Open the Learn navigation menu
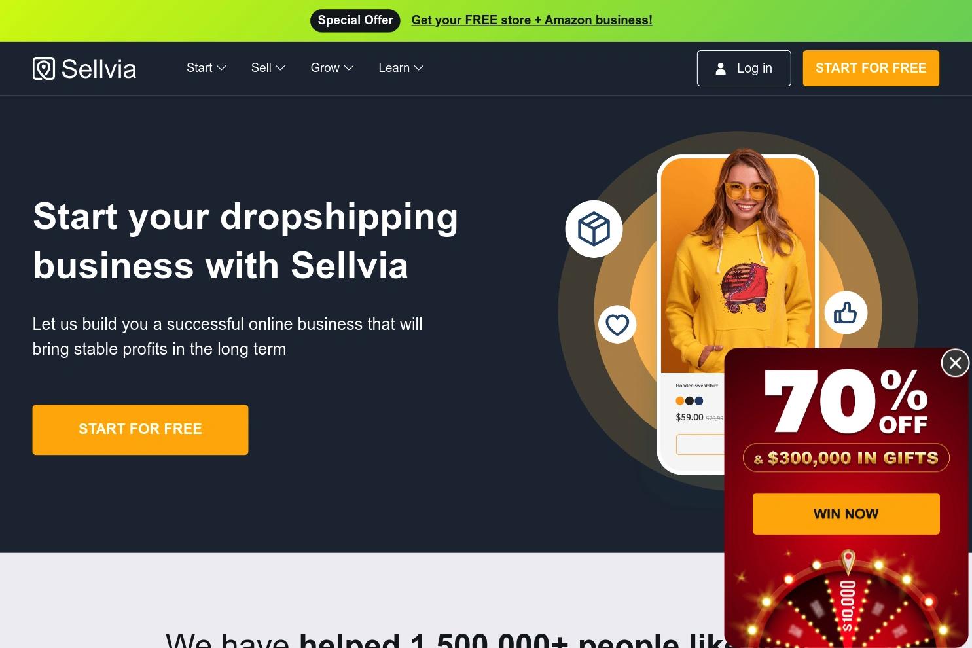 point(401,68)
